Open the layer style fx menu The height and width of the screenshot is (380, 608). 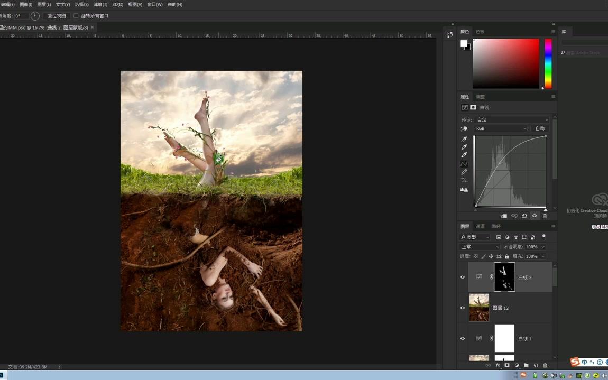(498, 365)
